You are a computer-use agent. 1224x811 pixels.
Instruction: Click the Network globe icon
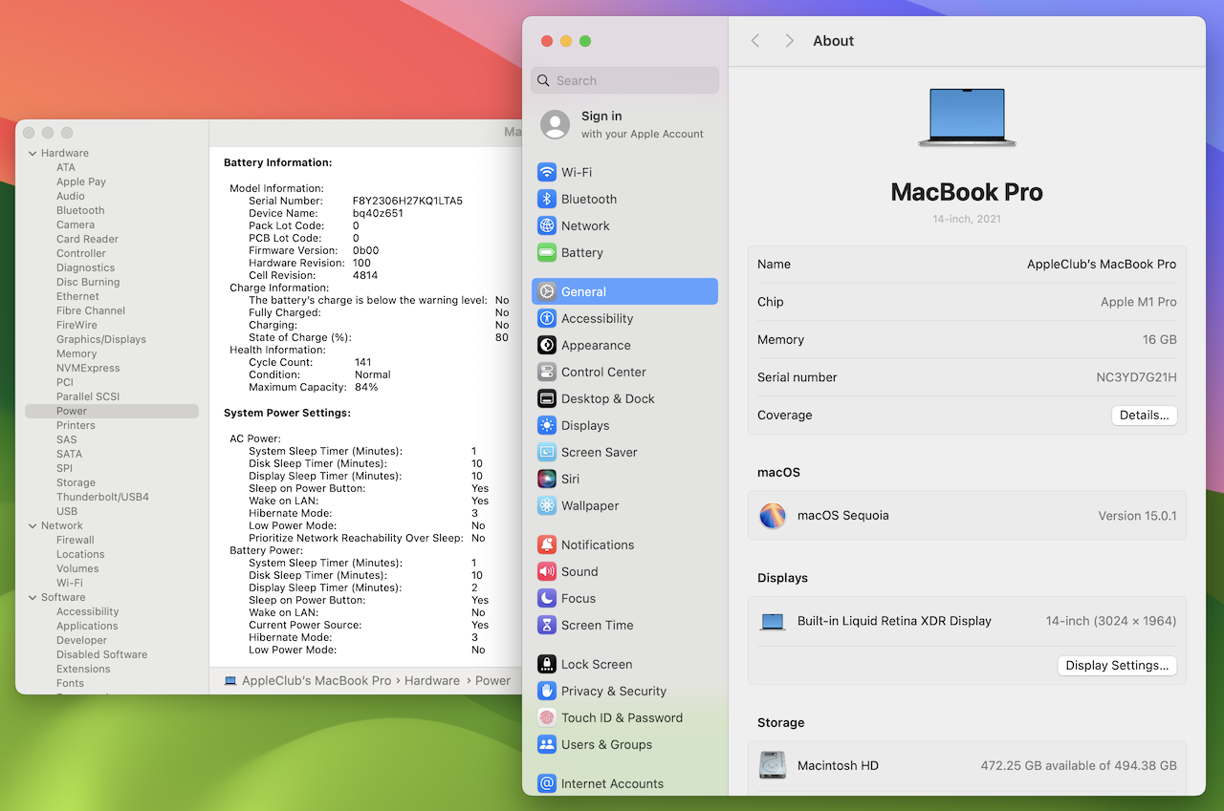[547, 225]
